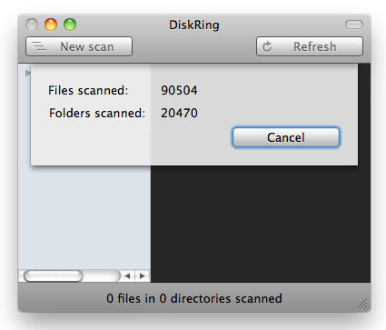Screen dimensions: 386x330
Task: Refresh the scan results
Action: [310, 46]
